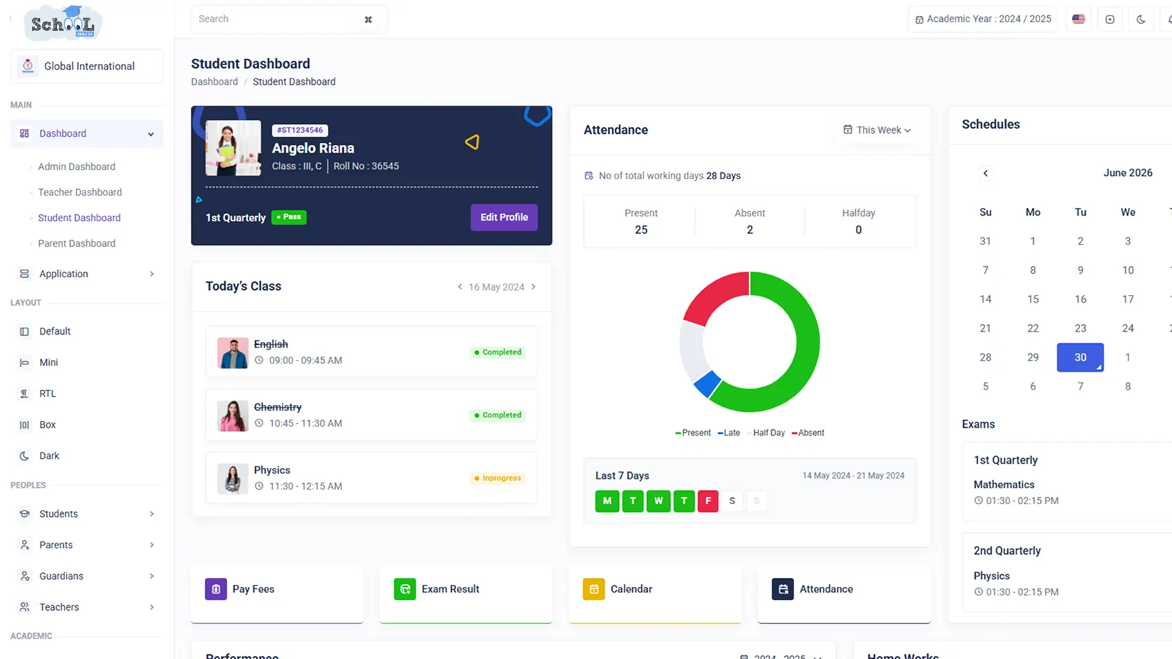Open Teacher Dashboard from the sidebar

(x=80, y=192)
